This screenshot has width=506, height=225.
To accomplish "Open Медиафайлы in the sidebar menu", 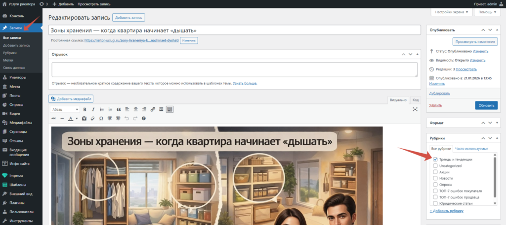I will click(21, 123).
